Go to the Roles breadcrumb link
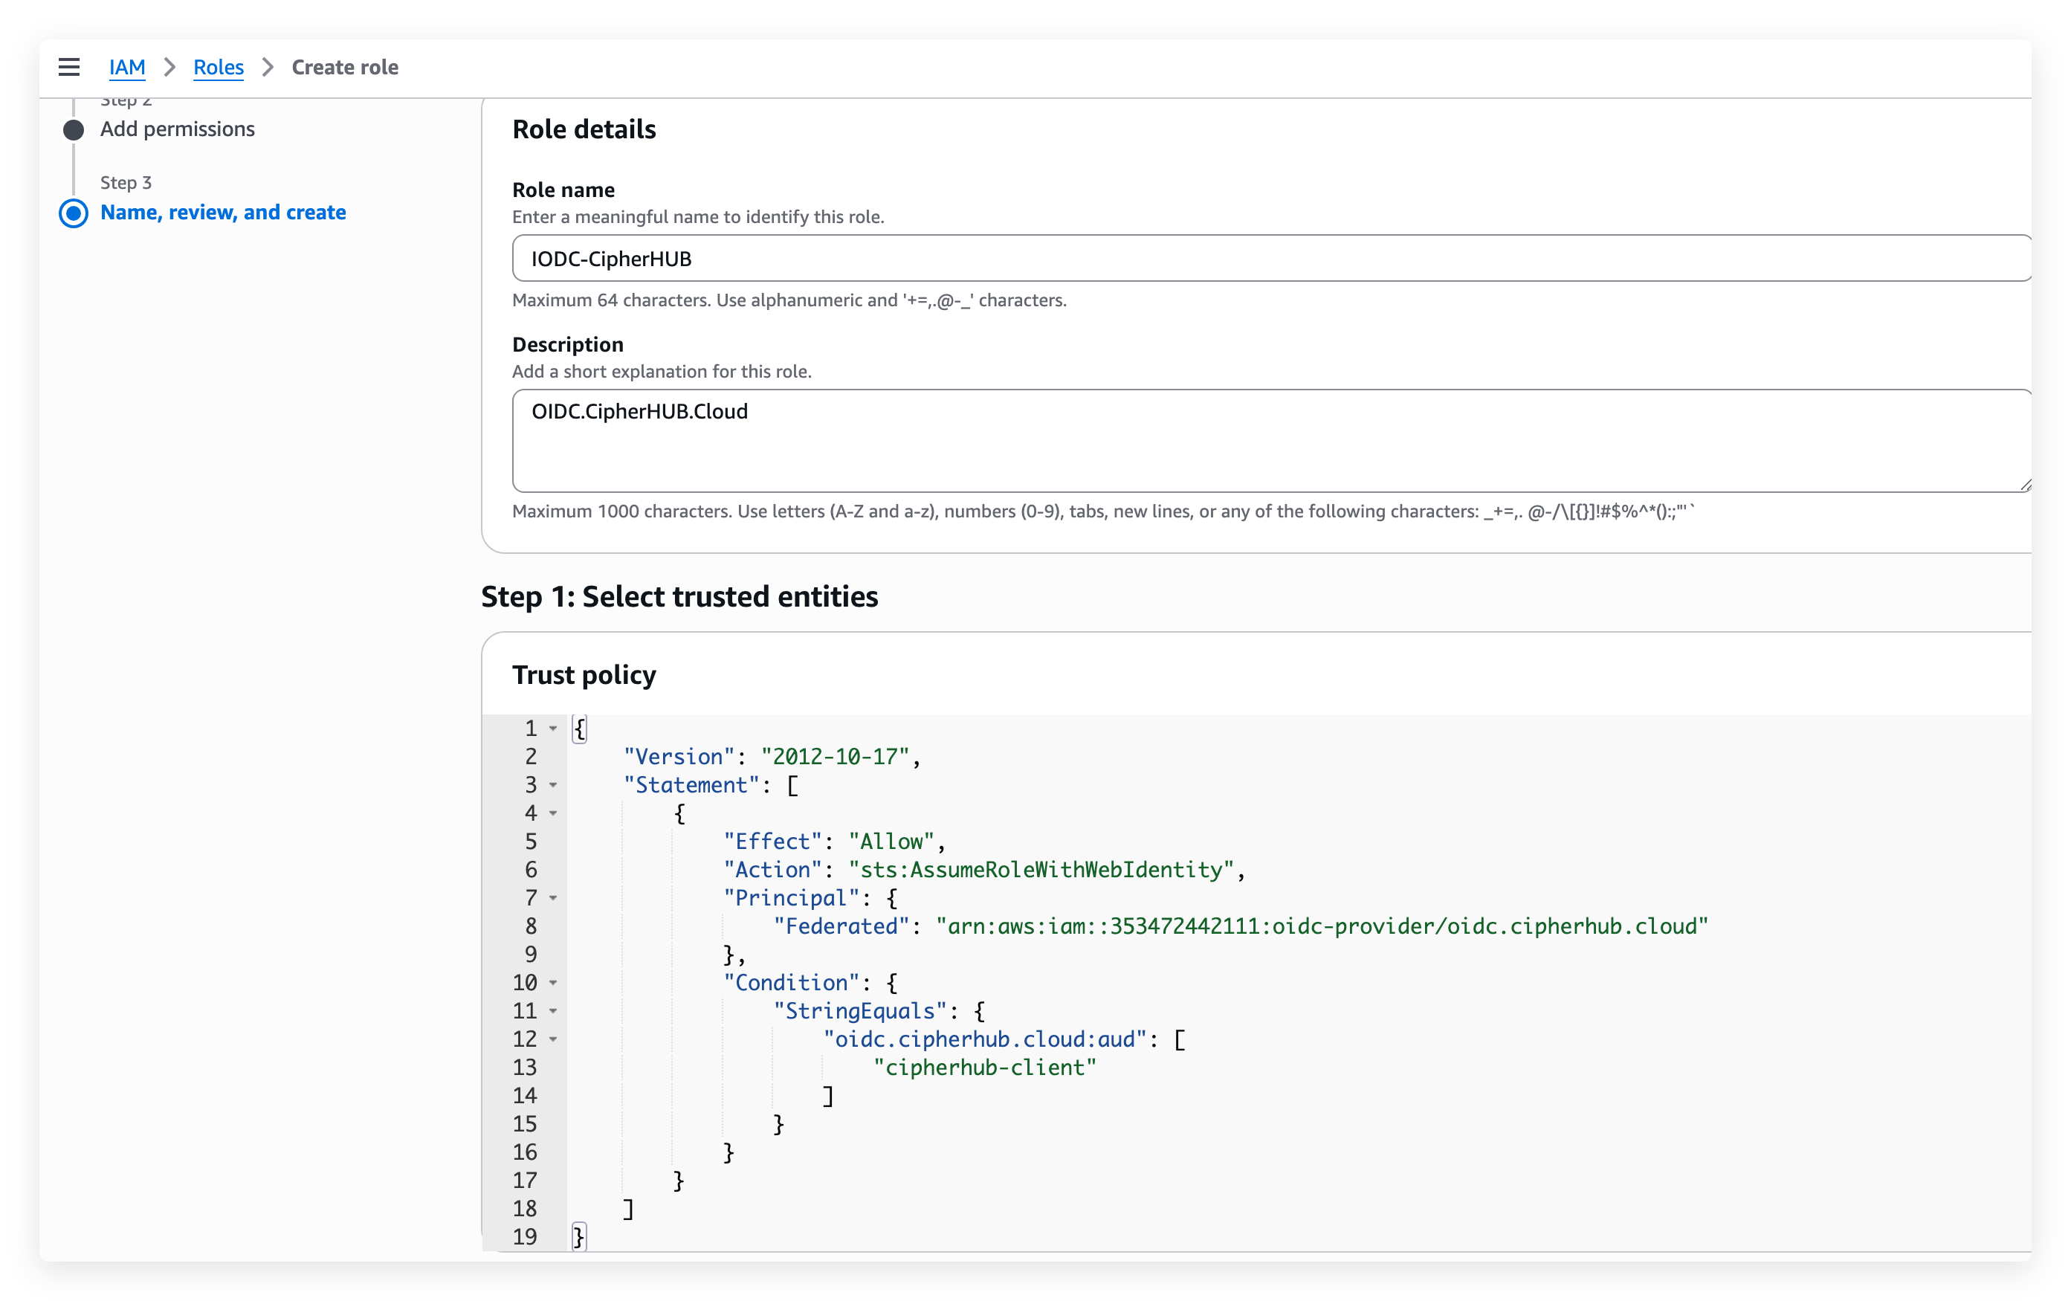The height and width of the screenshot is (1301, 2071). point(219,67)
